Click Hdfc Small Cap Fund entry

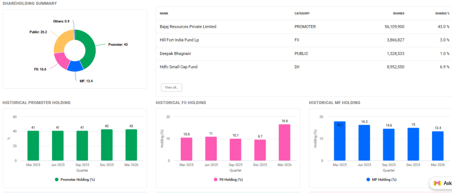coord(178,67)
